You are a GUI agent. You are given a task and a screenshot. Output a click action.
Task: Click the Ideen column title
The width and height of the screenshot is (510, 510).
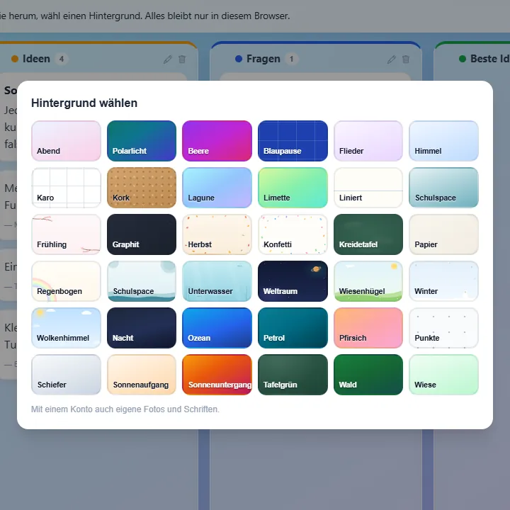(36, 59)
